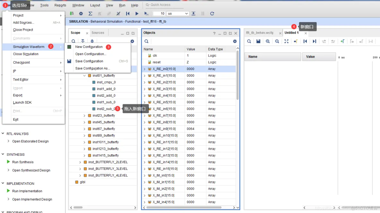
Task: Click the Settings gear in main toolbar
Action: point(81,14)
